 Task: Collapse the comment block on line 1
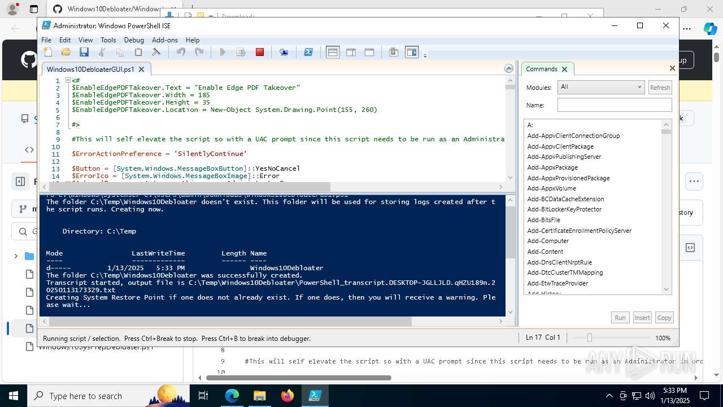click(68, 80)
